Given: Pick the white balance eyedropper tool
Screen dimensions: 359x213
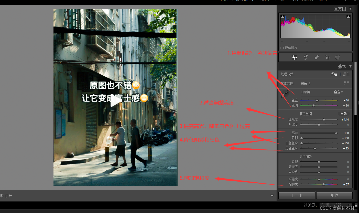Looking at the screenshot, I should (x=285, y=93).
